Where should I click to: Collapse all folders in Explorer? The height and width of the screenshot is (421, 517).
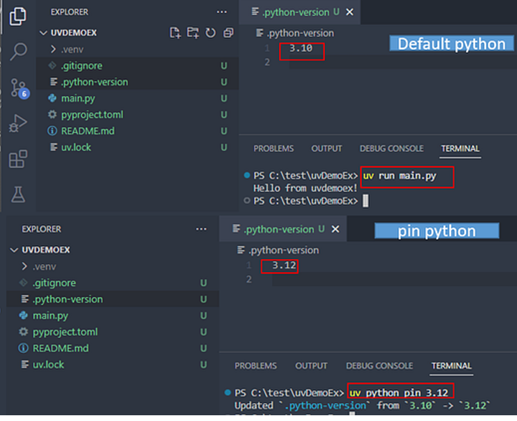[x=228, y=33]
